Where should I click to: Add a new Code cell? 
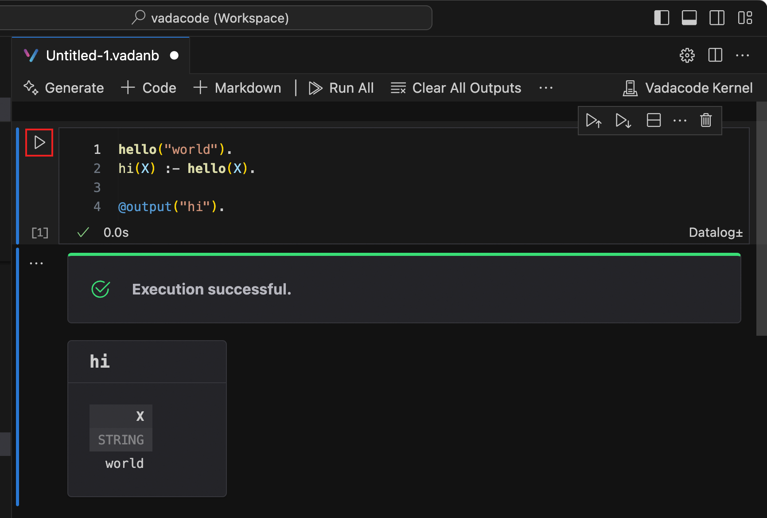pyautogui.click(x=149, y=88)
